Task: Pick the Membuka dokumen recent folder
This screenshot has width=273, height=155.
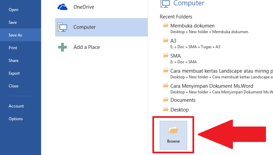Action: [192, 26]
